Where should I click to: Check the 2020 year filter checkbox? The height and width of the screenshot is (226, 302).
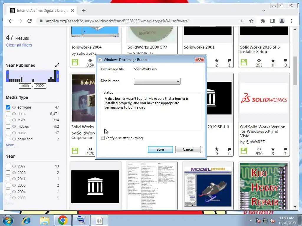coord(8,172)
